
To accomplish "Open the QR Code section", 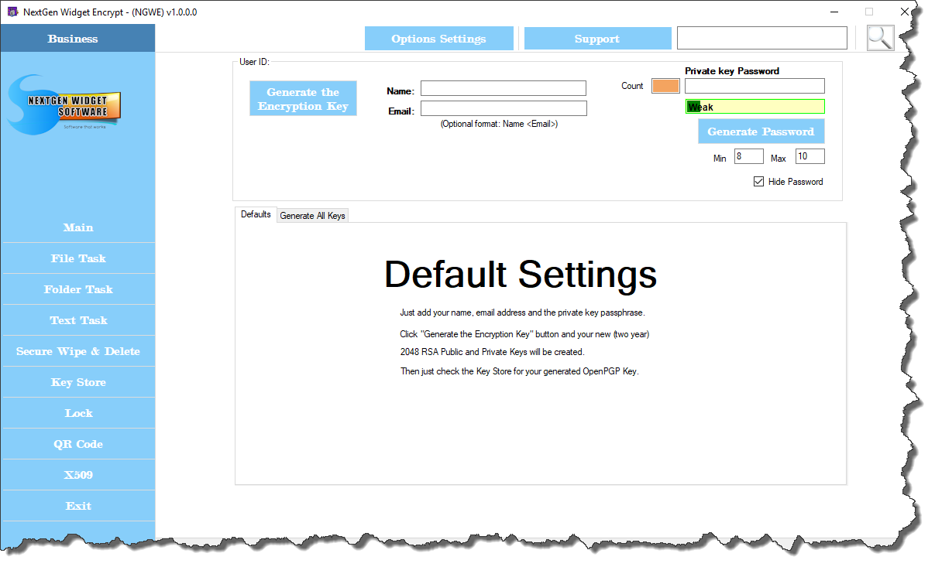I will 78,444.
